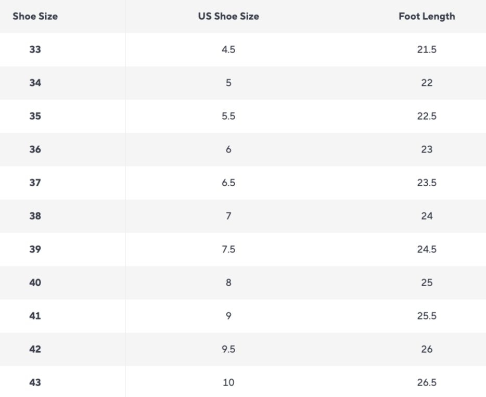Select the foot length 25 value
486x397 pixels.
click(x=426, y=283)
